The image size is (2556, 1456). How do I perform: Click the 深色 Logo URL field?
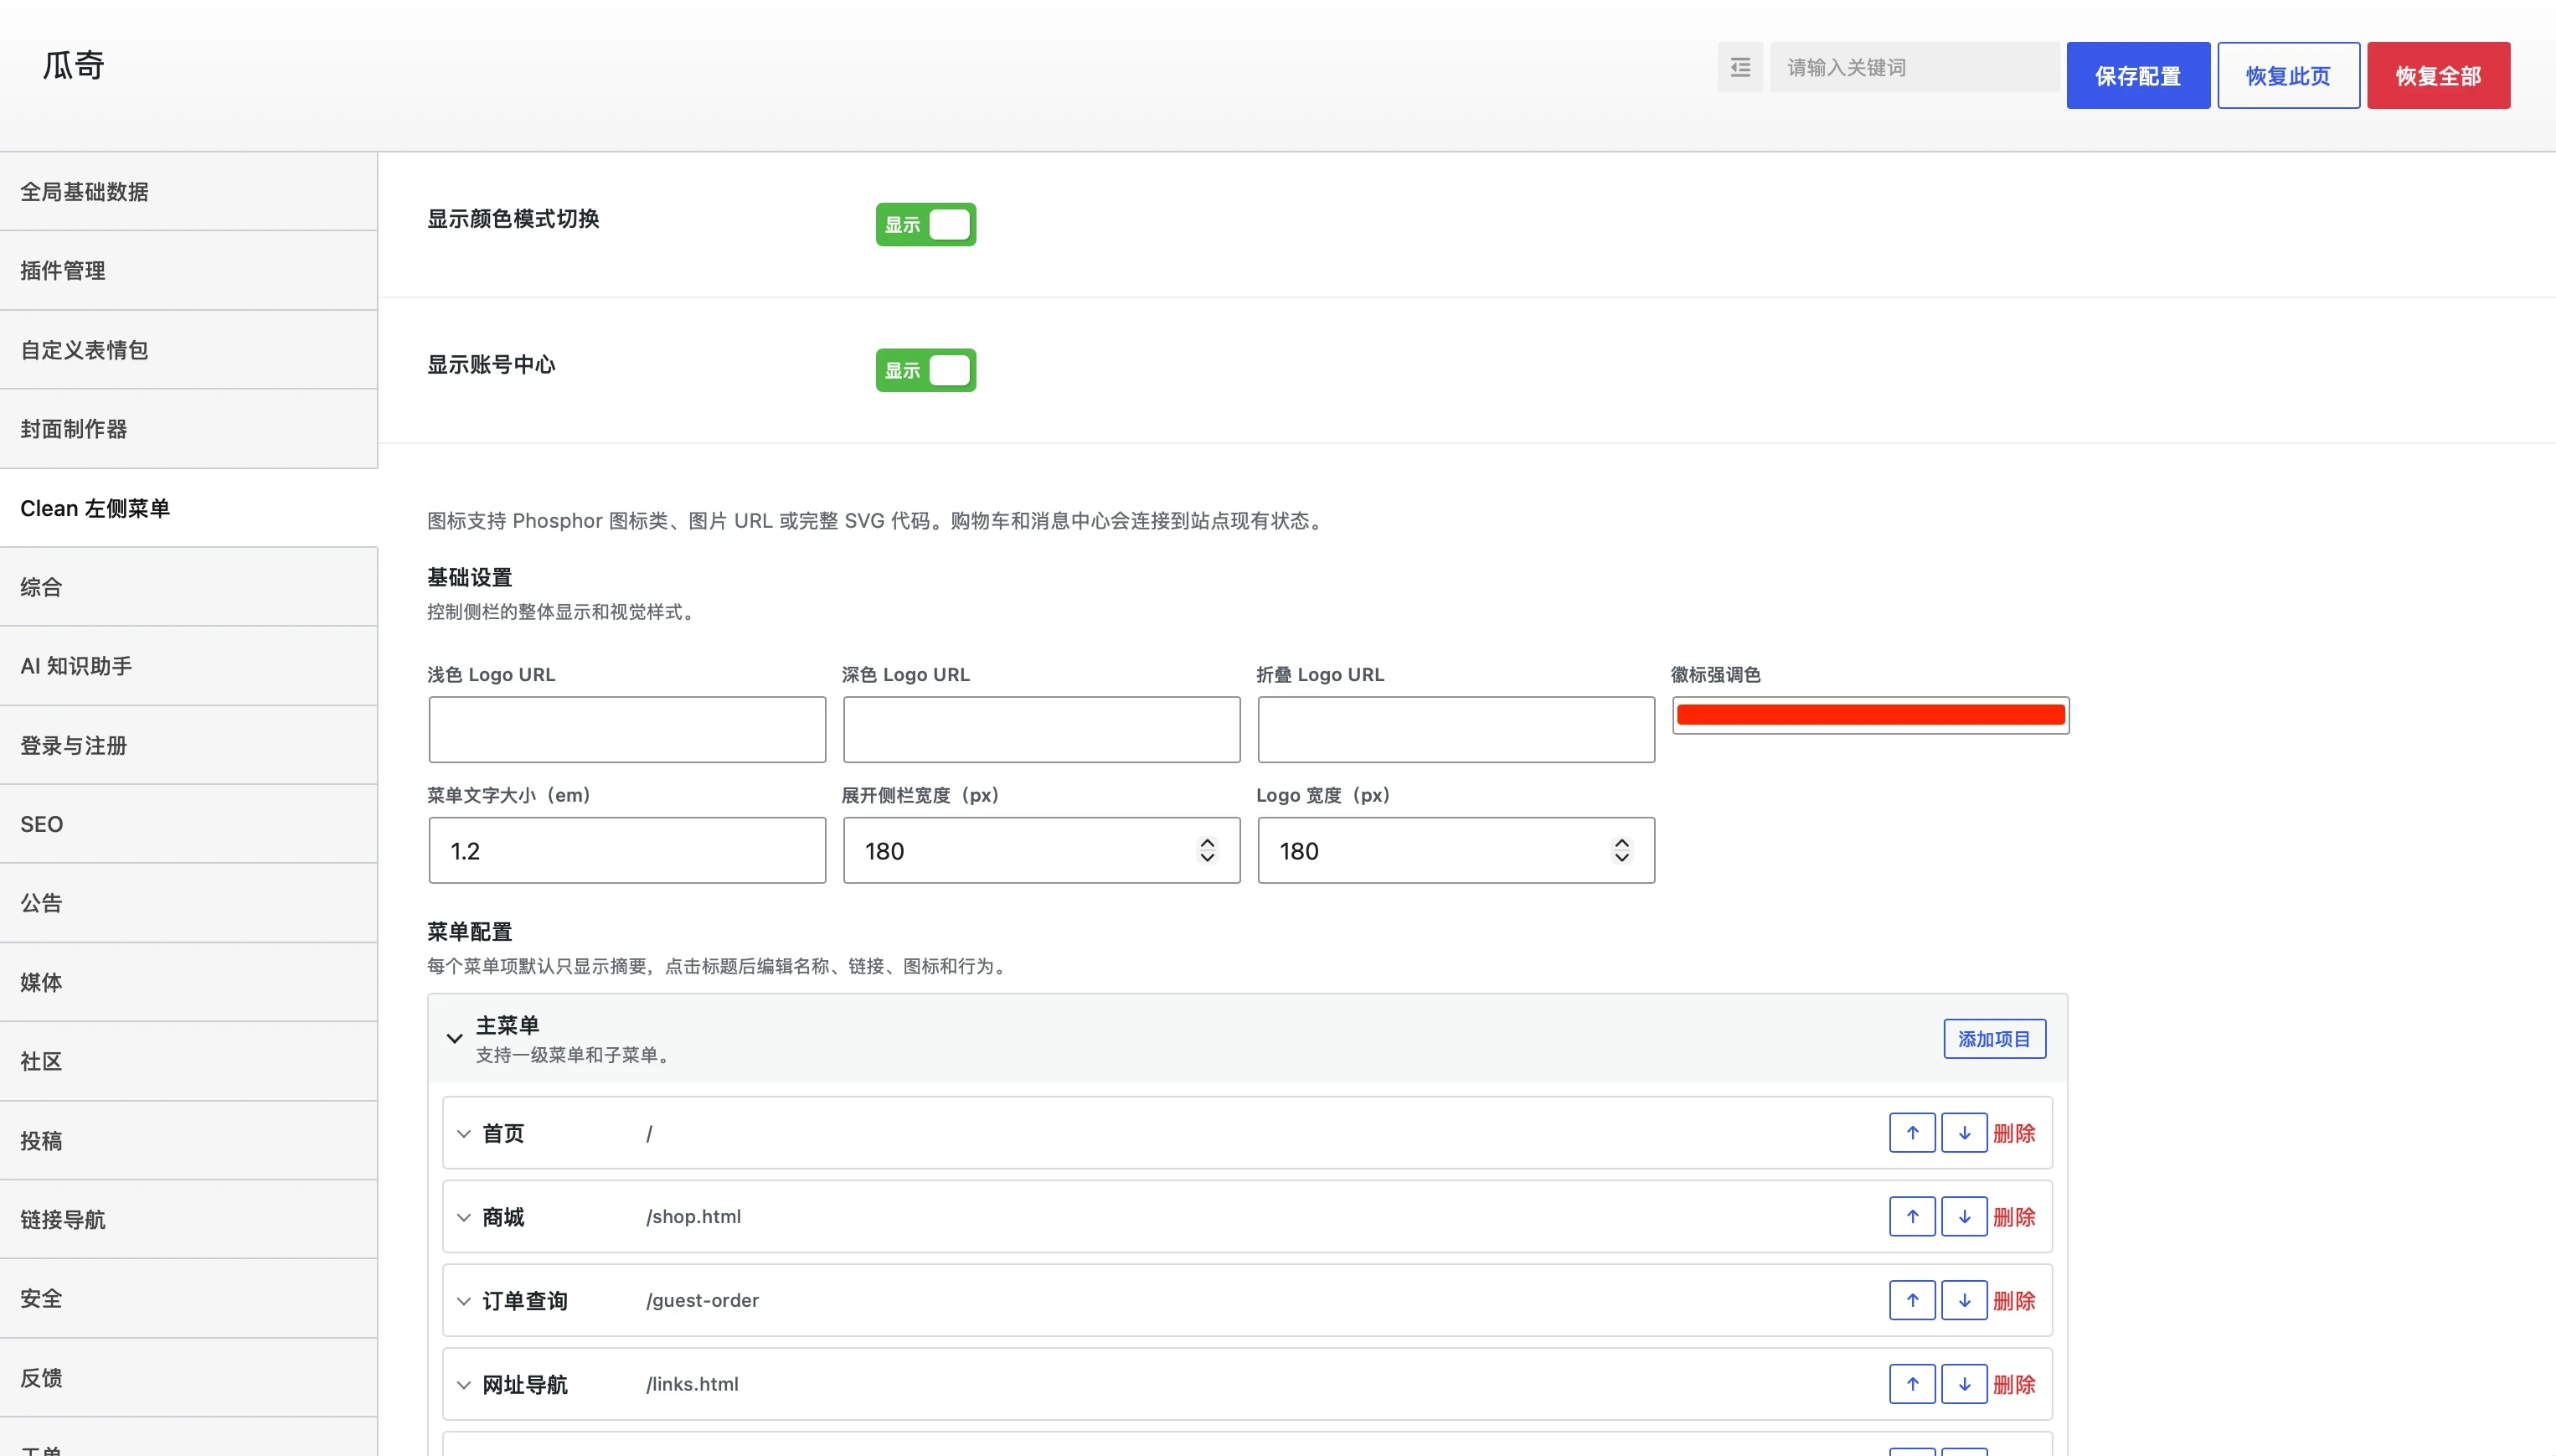point(1041,730)
